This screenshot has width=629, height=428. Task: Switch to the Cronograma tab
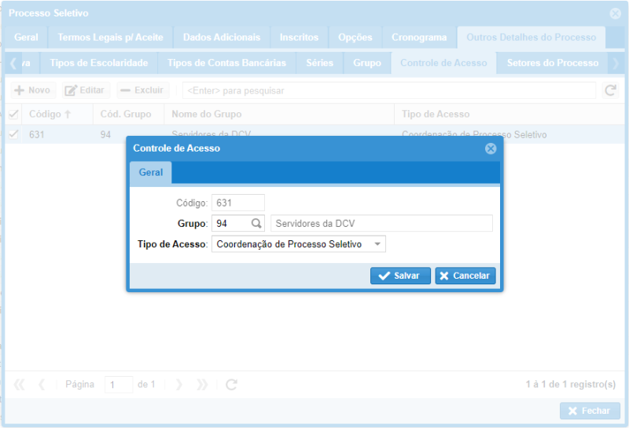419,37
